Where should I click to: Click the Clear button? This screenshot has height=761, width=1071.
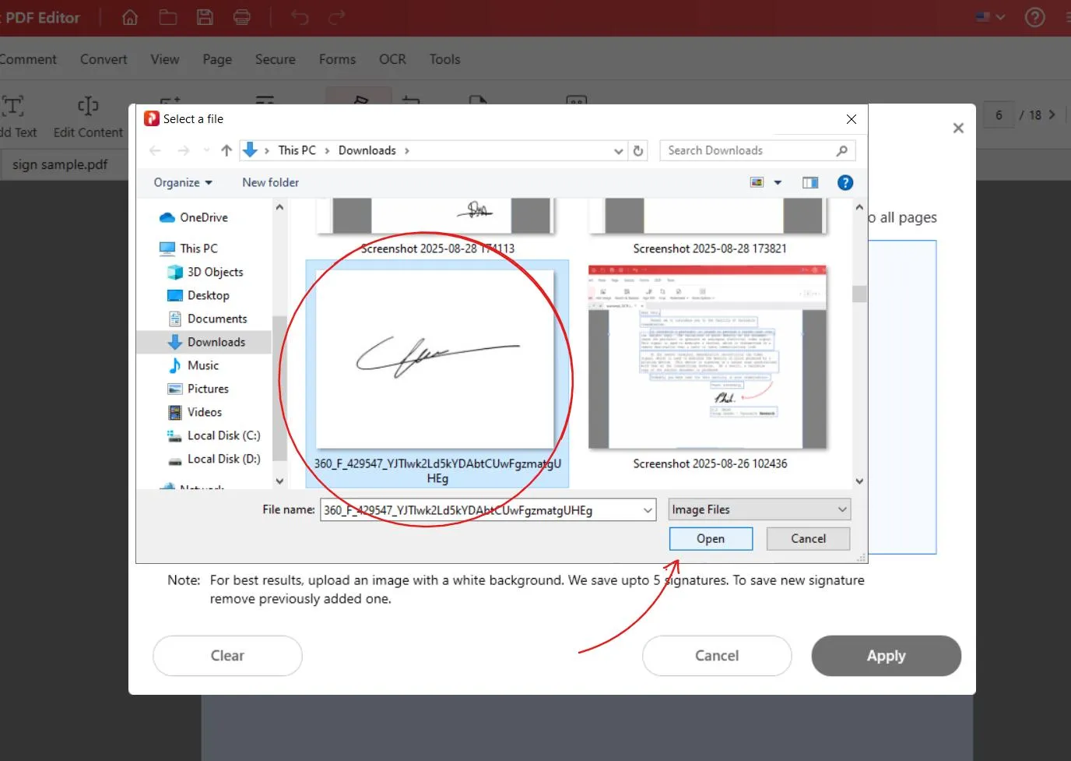pos(227,656)
